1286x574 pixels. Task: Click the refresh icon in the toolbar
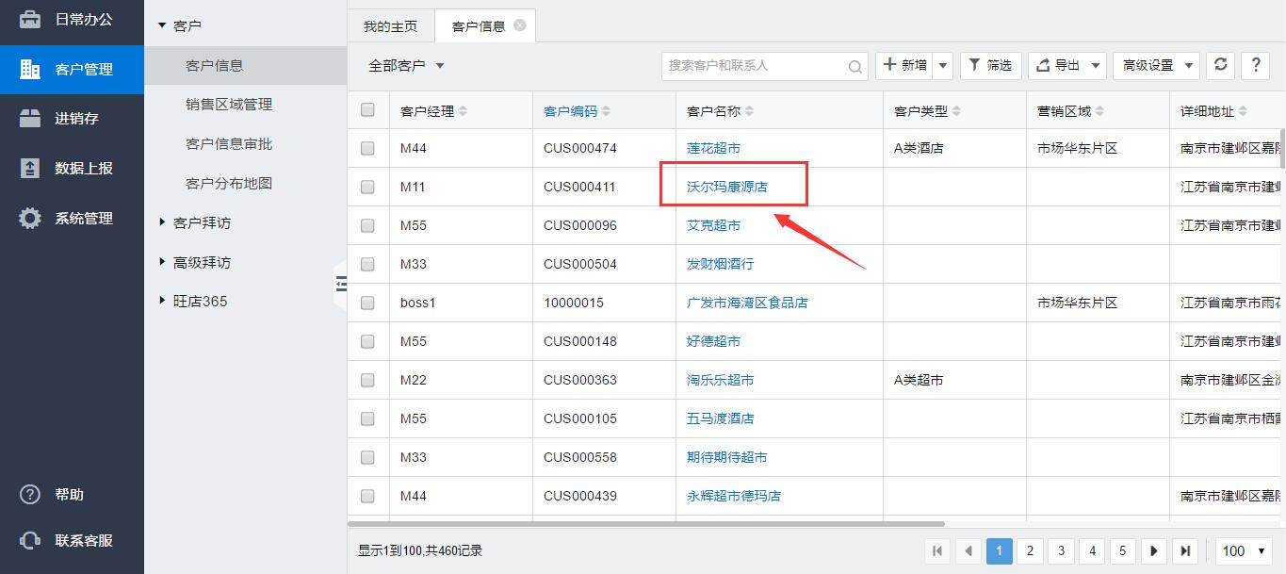tap(1221, 65)
